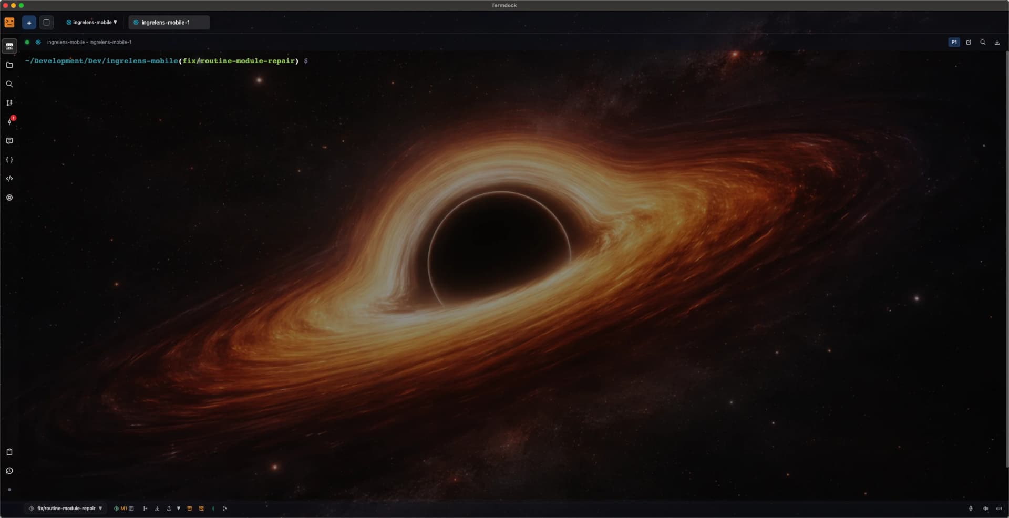Open settings gear in the sidebar
The image size is (1009, 518).
(9, 198)
